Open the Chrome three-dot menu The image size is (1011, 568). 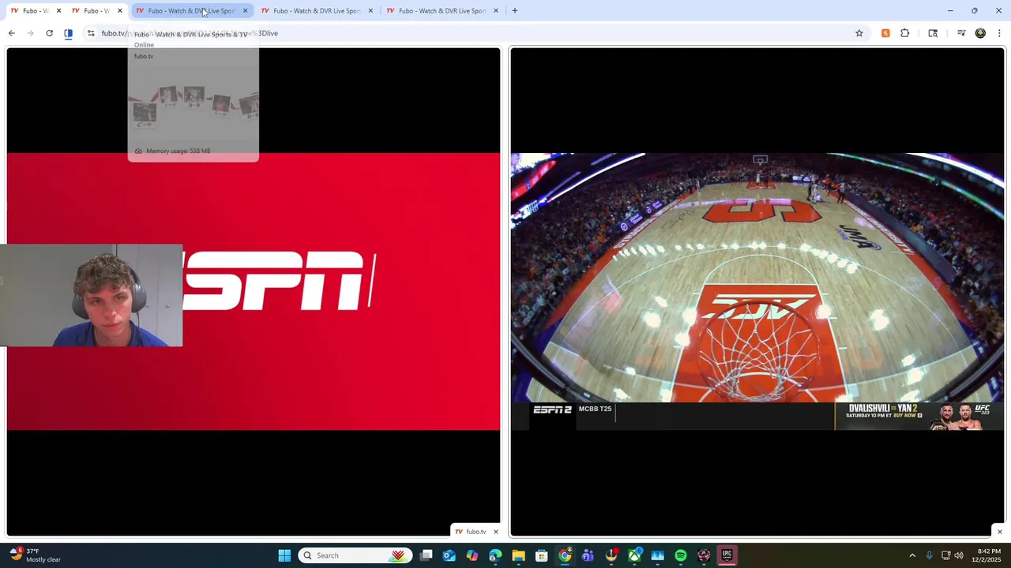tap(999, 33)
